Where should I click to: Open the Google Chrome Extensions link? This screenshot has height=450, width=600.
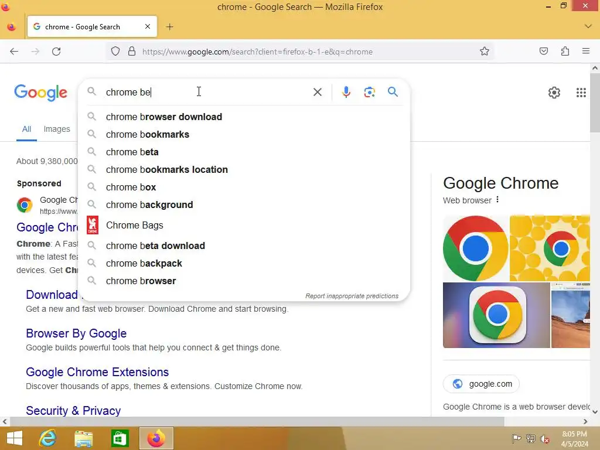97,372
